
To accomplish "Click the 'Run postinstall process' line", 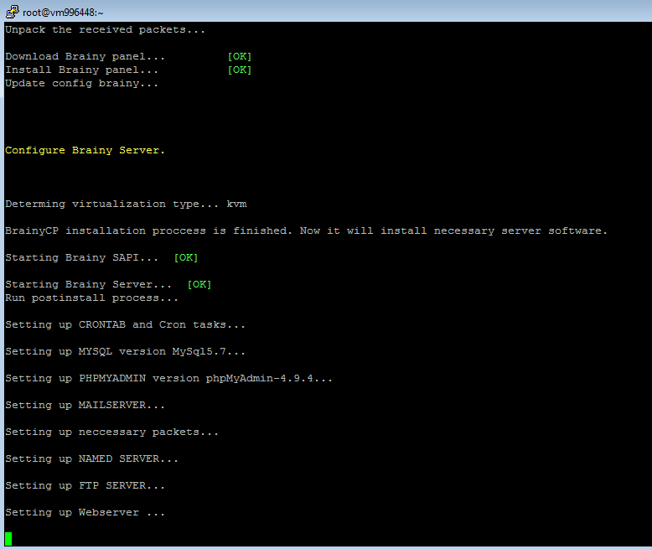I will (x=91, y=298).
